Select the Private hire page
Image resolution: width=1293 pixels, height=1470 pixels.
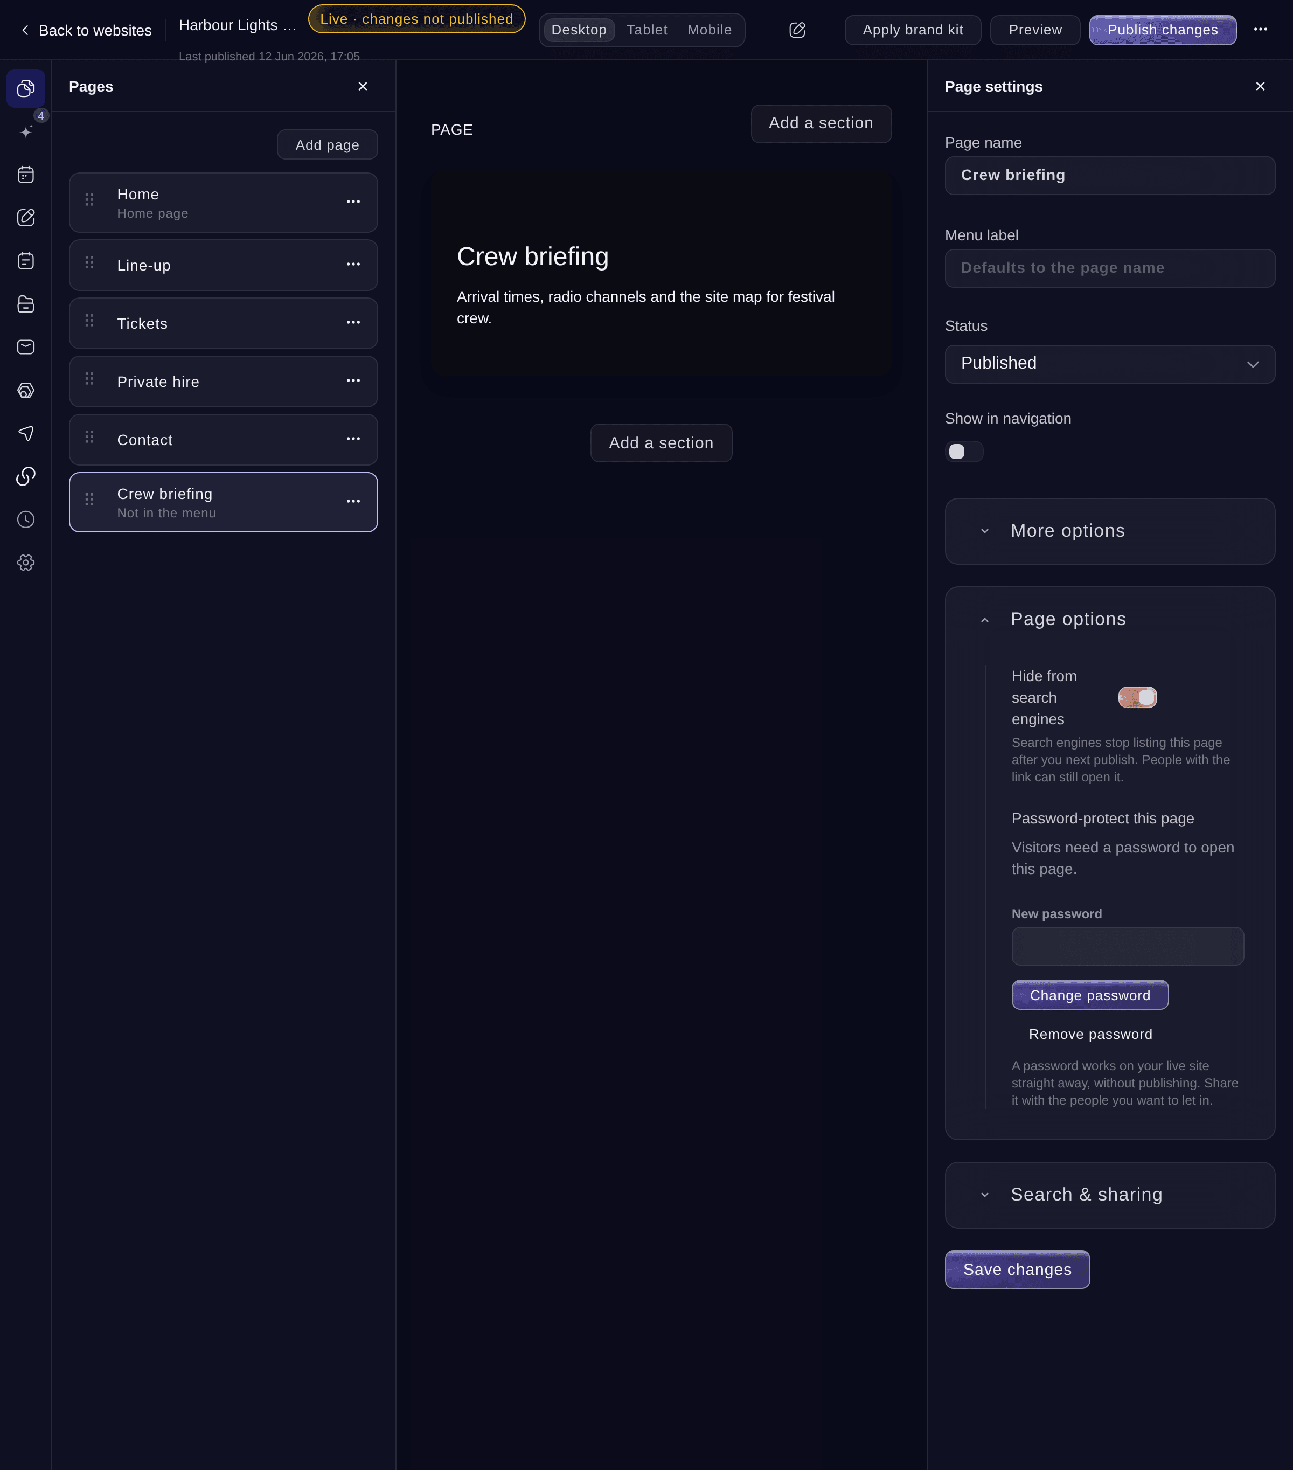223,382
